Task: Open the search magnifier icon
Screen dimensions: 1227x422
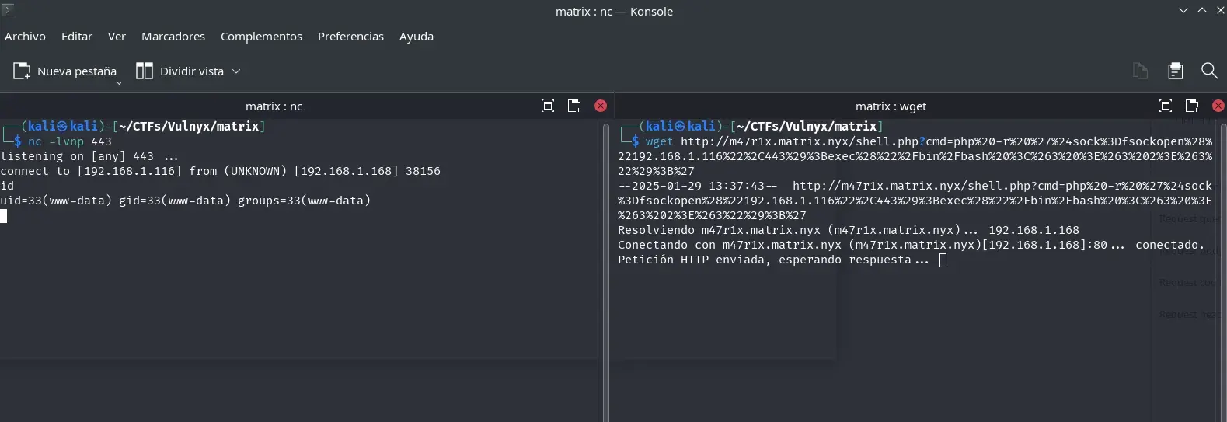Action: pyautogui.click(x=1209, y=71)
